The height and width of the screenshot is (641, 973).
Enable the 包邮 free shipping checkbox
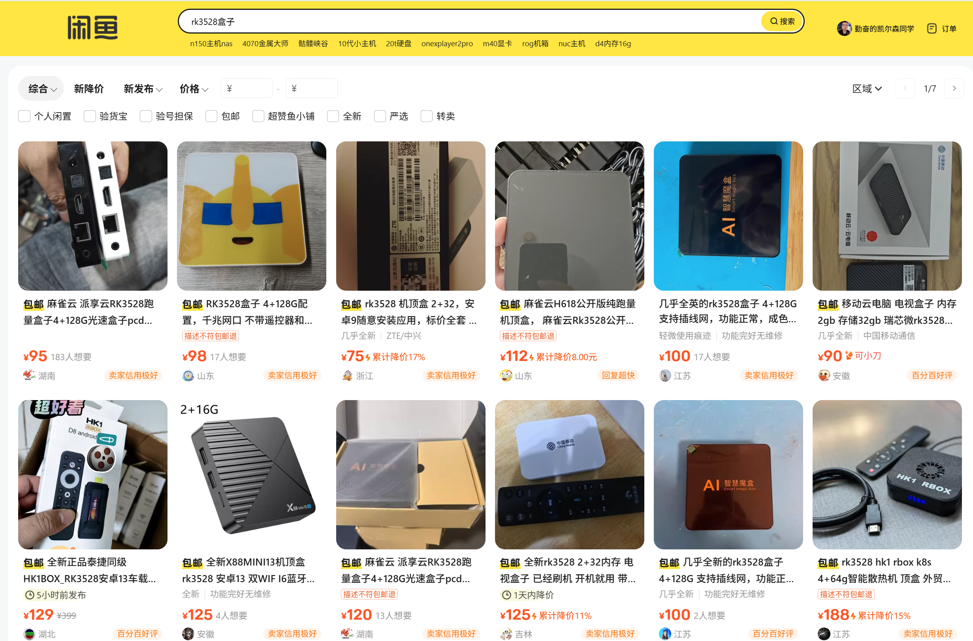[x=211, y=116]
